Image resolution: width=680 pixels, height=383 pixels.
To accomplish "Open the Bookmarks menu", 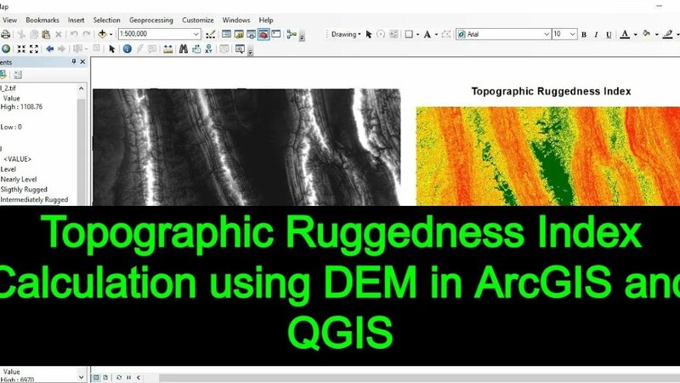I will [42, 20].
